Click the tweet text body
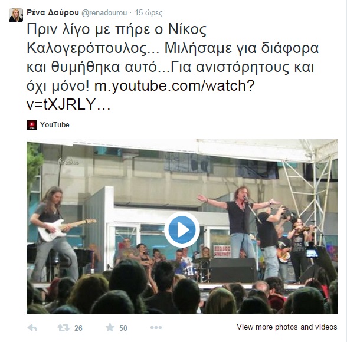The height and width of the screenshot is (342, 347). pos(172,66)
